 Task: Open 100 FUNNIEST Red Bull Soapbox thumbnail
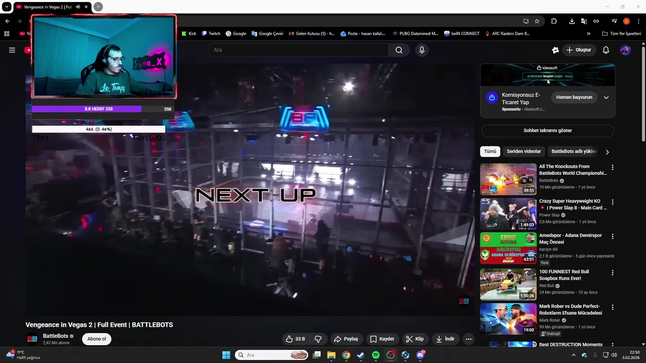point(508,284)
